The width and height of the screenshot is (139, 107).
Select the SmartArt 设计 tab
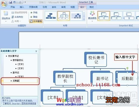[x=82, y=7]
